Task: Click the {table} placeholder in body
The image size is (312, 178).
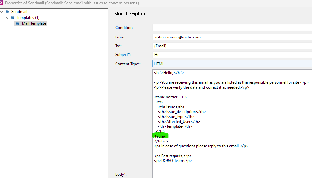Action: (159, 136)
